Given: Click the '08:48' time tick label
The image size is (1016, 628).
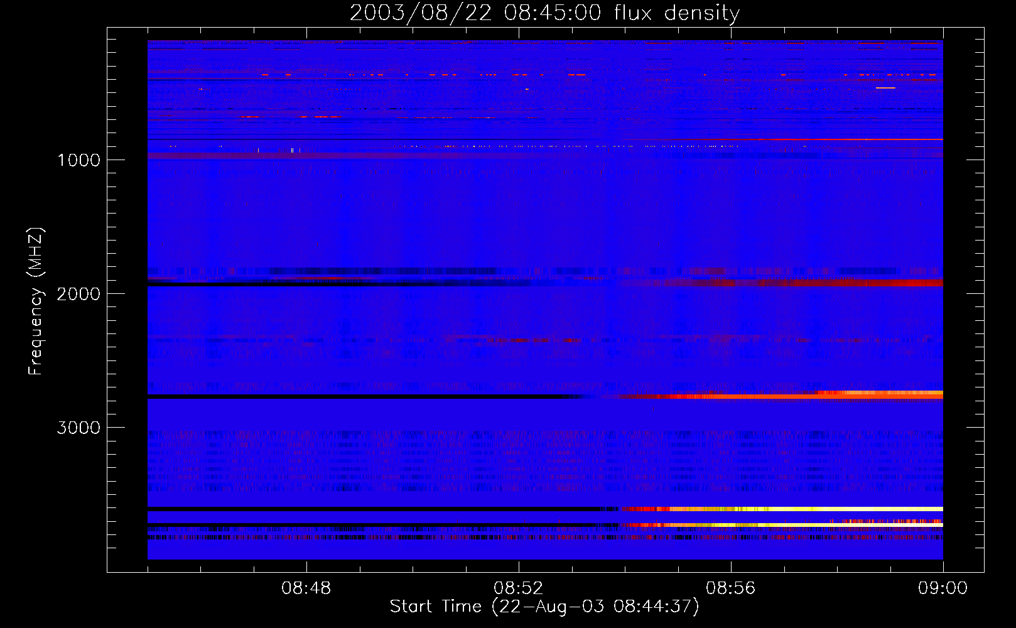Looking at the screenshot, I should tap(306, 588).
